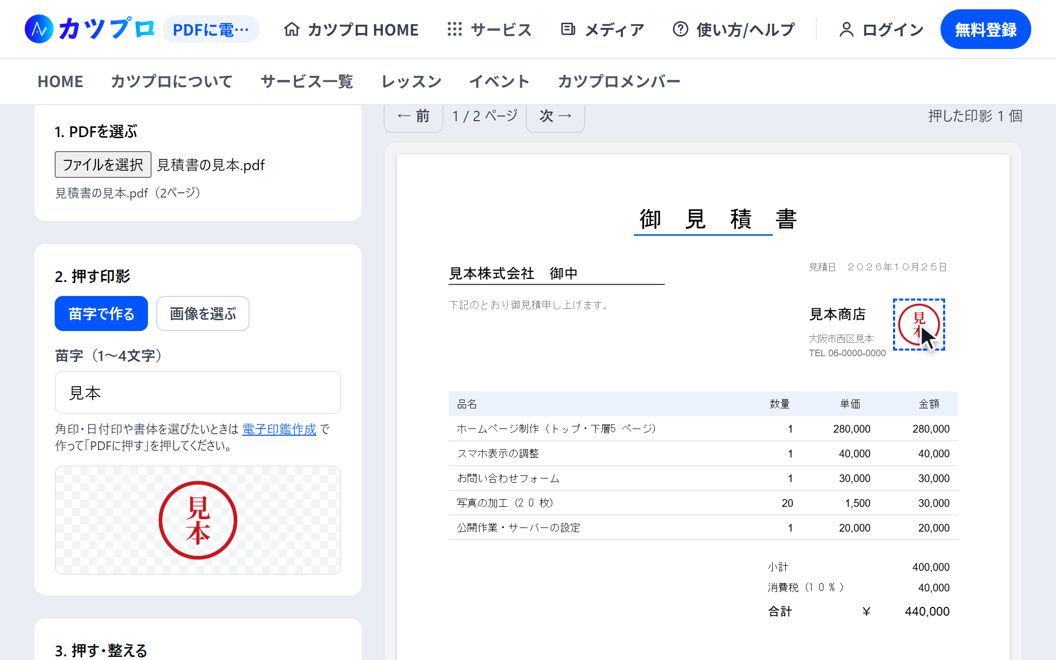Select the 苗字で作る tab
Image resolution: width=1056 pixels, height=660 pixels.
pos(101,313)
